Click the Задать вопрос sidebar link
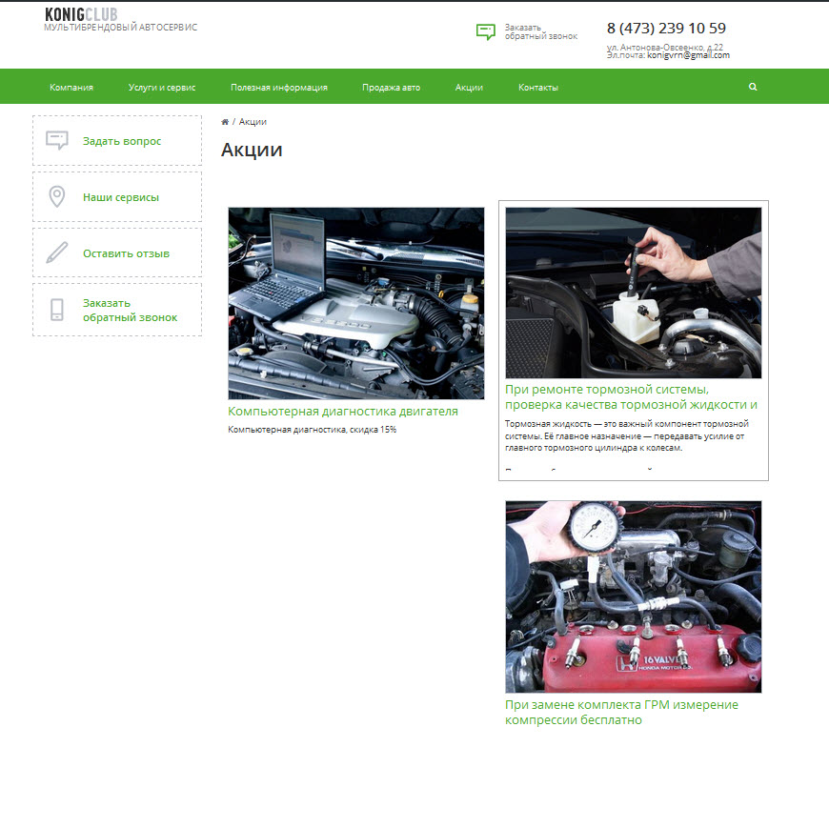This screenshot has width=829, height=828. tap(122, 141)
